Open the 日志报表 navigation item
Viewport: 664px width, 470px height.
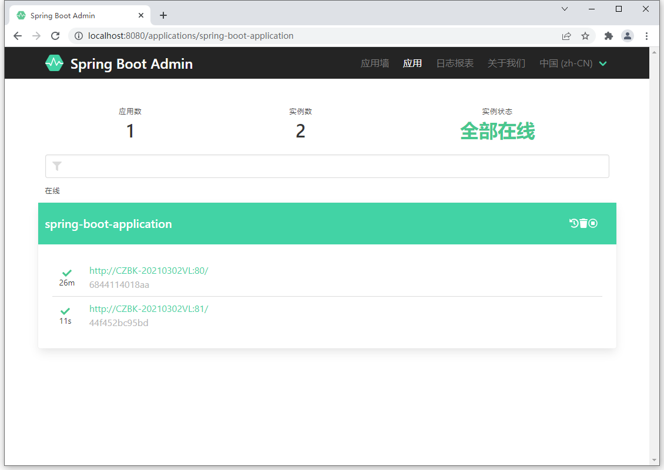(x=455, y=63)
